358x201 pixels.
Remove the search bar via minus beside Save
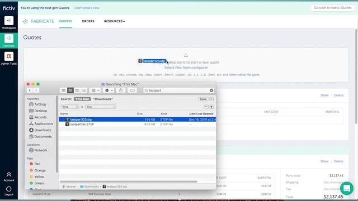[211, 99]
